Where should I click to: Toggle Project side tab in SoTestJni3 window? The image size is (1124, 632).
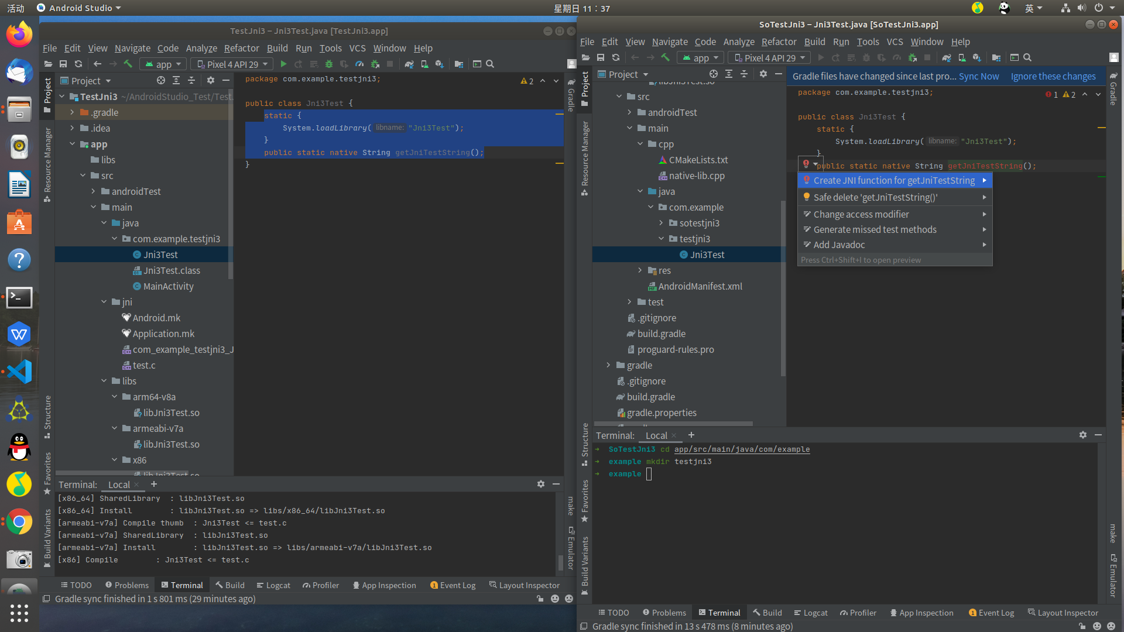585,89
